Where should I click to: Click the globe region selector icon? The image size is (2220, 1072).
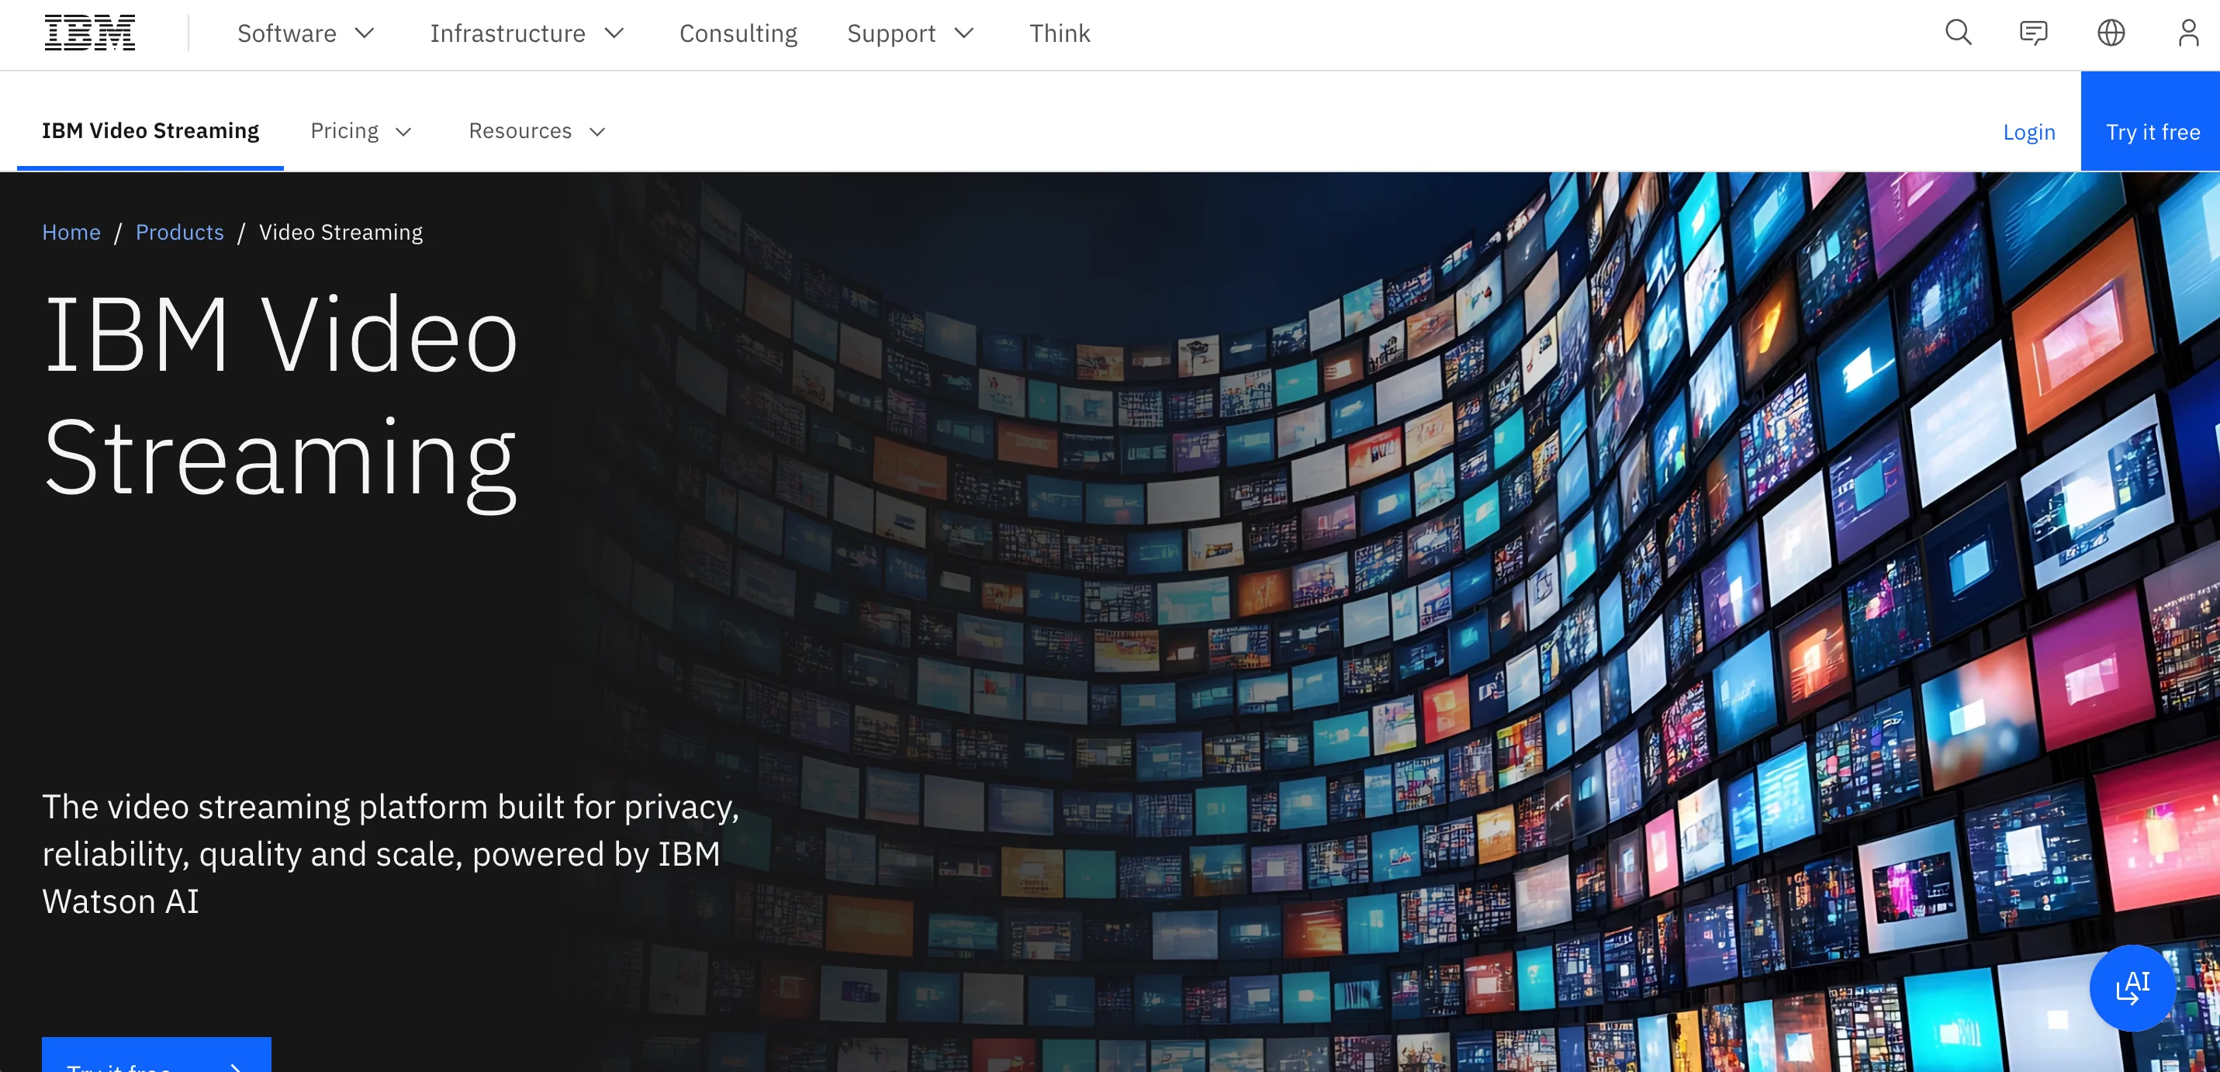pos(2111,33)
